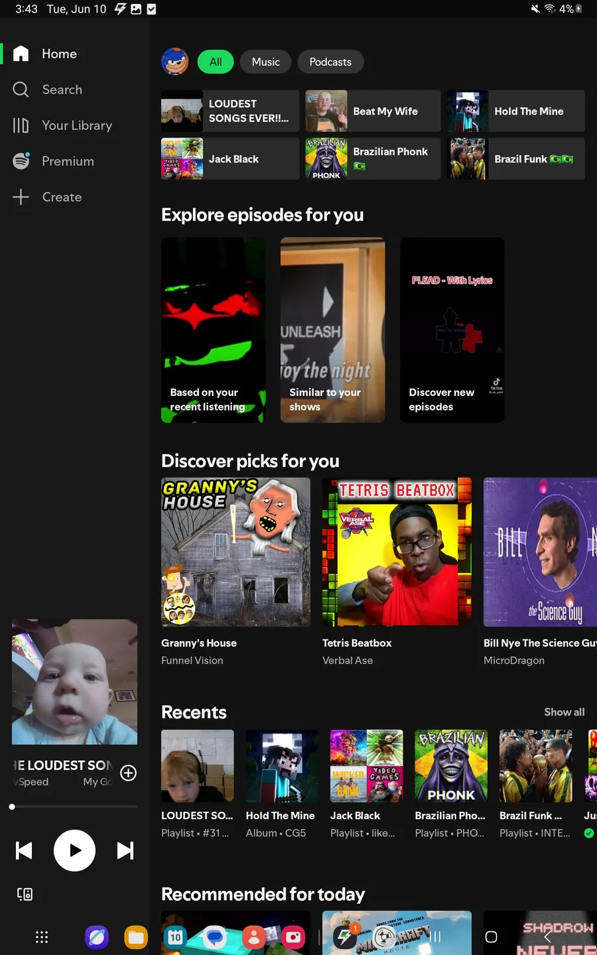Select the Music filter chip
The width and height of the screenshot is (597, 955).
click(x=265, y=62)
